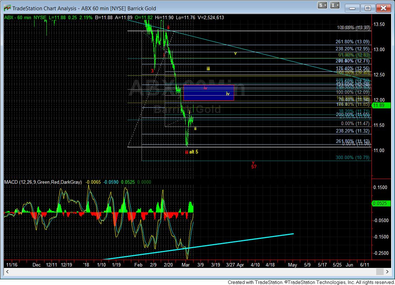
Task: Click the '300.00% (10.79)' Fibonacci label
Action: [x=352, y=158]
